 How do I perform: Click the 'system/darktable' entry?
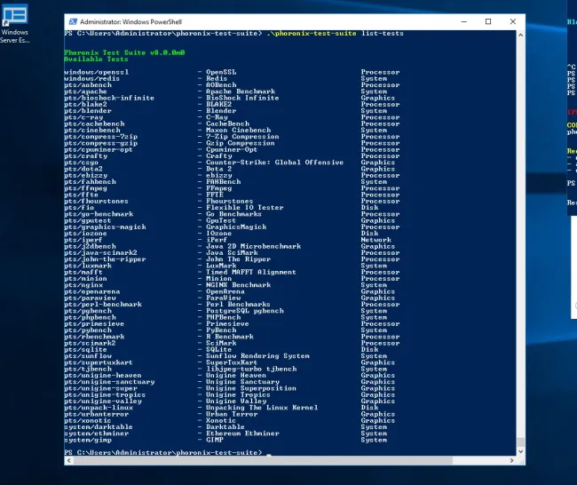[x=99, y=426]
